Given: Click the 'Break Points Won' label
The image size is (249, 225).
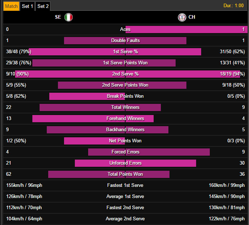Looking at the screenshot, I should coord(125,96).
